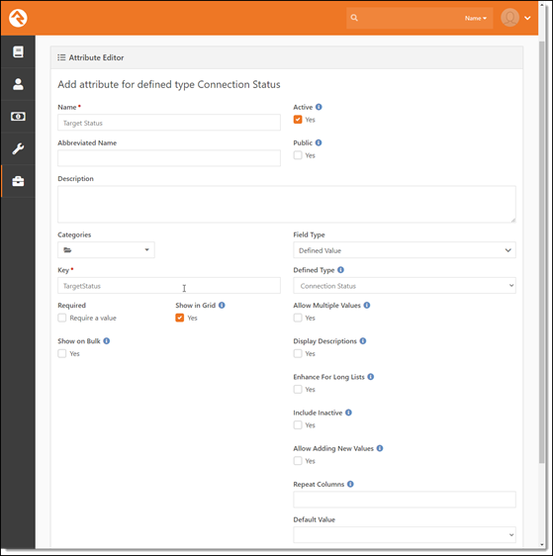The height and width of the screenshot is (556, 553).
Task: Show info for Active setting
Action: (319, 107)
